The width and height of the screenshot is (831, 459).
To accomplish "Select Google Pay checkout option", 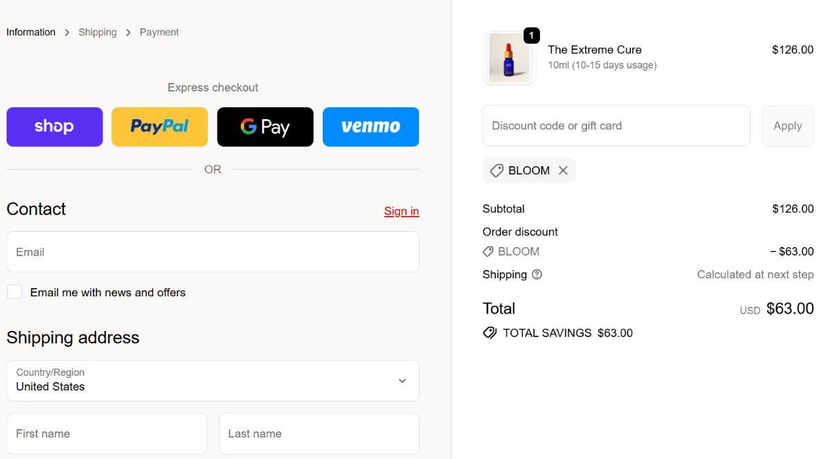I will [x=265, y=127].
